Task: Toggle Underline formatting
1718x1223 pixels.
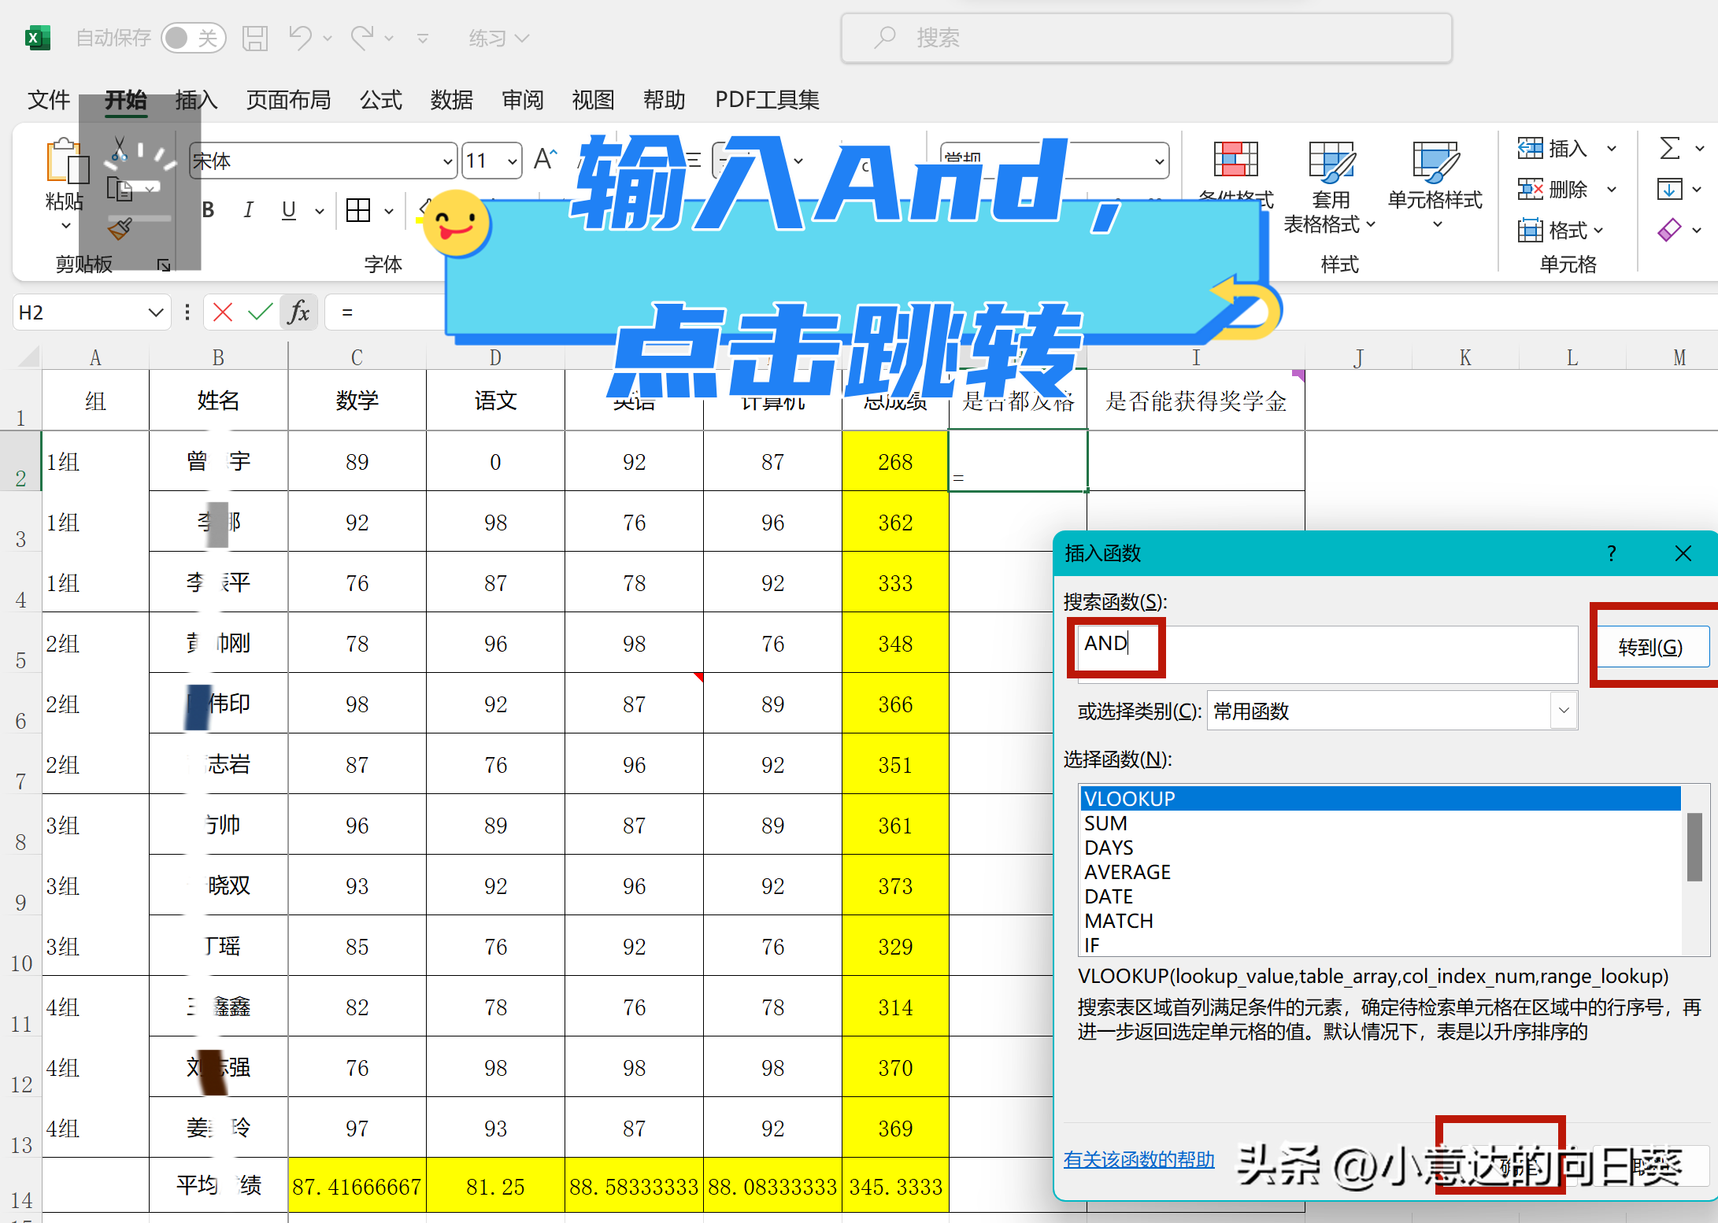Action: pyautogui.click(x=289, y=210)
